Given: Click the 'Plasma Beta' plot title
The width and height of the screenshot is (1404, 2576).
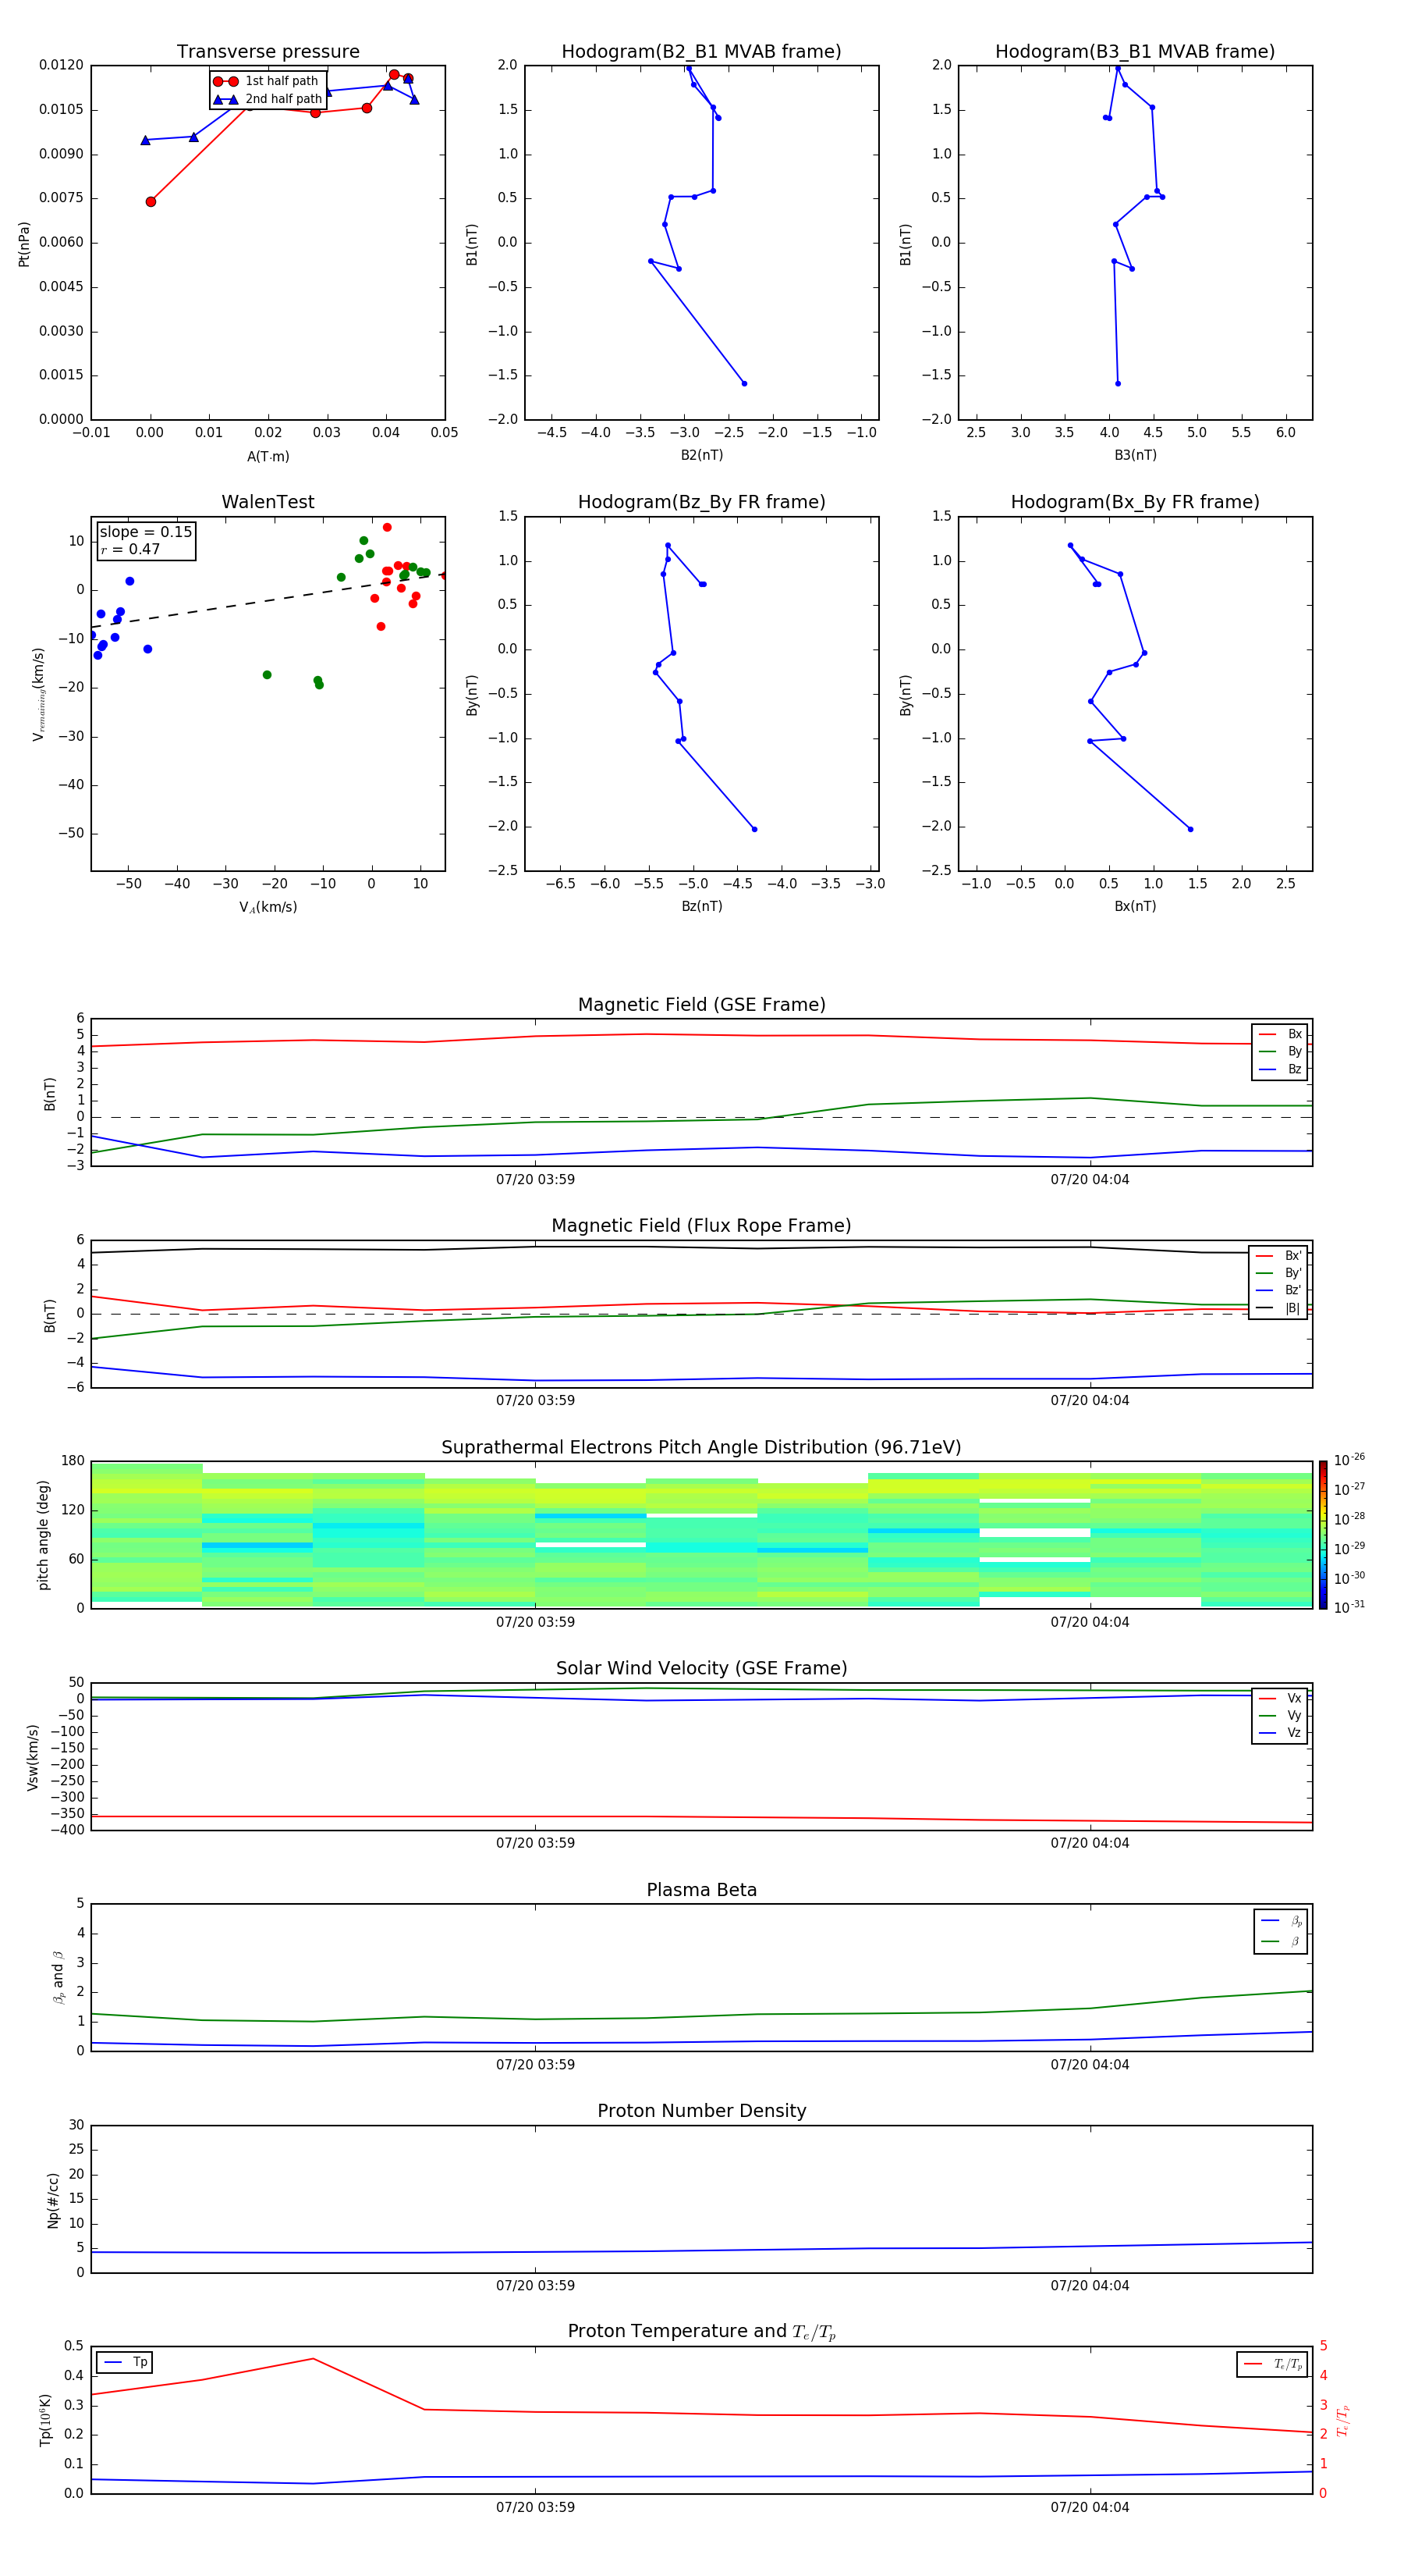Looking at the screenshot, I should pyautogui.click(x=701, y=1891).
